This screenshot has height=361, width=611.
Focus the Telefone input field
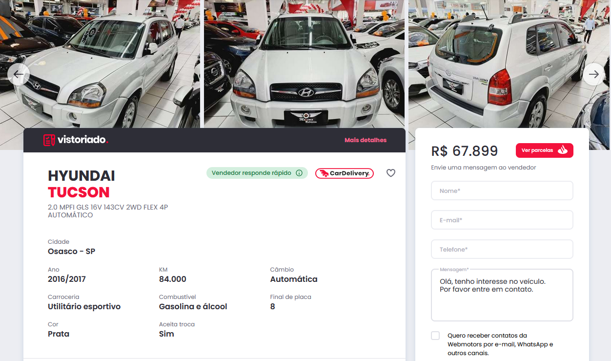(x=502, y=249)
